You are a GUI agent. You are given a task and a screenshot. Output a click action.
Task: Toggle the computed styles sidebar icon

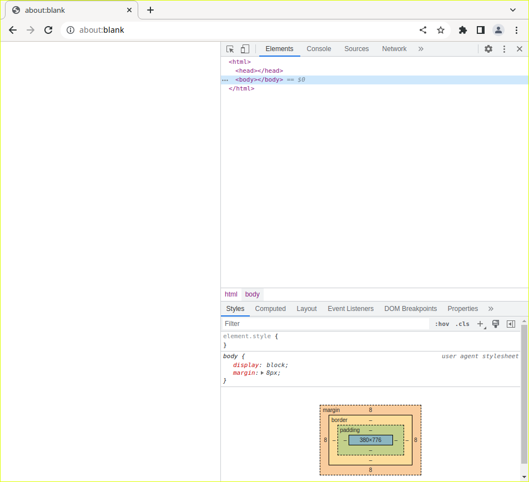click(511, 324)
